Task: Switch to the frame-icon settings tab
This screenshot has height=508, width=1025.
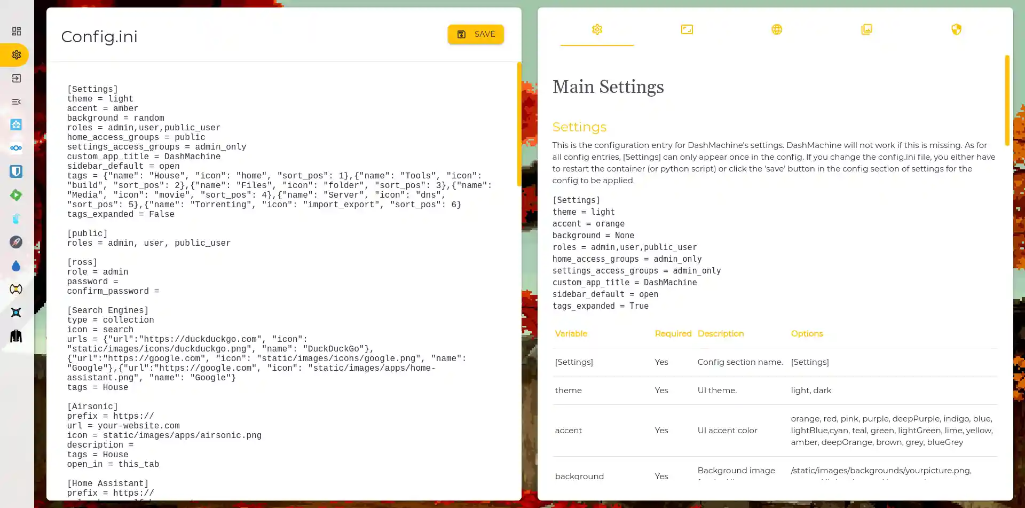Action: [x=687, y=29]
